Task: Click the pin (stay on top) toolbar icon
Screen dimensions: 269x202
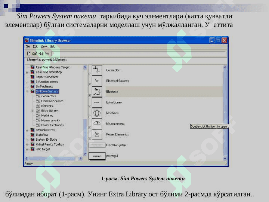Action: [41, 53]
